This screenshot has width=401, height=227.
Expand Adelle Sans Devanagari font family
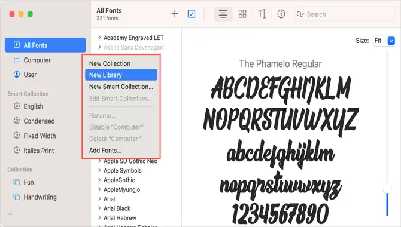click(x=99, y=47)
